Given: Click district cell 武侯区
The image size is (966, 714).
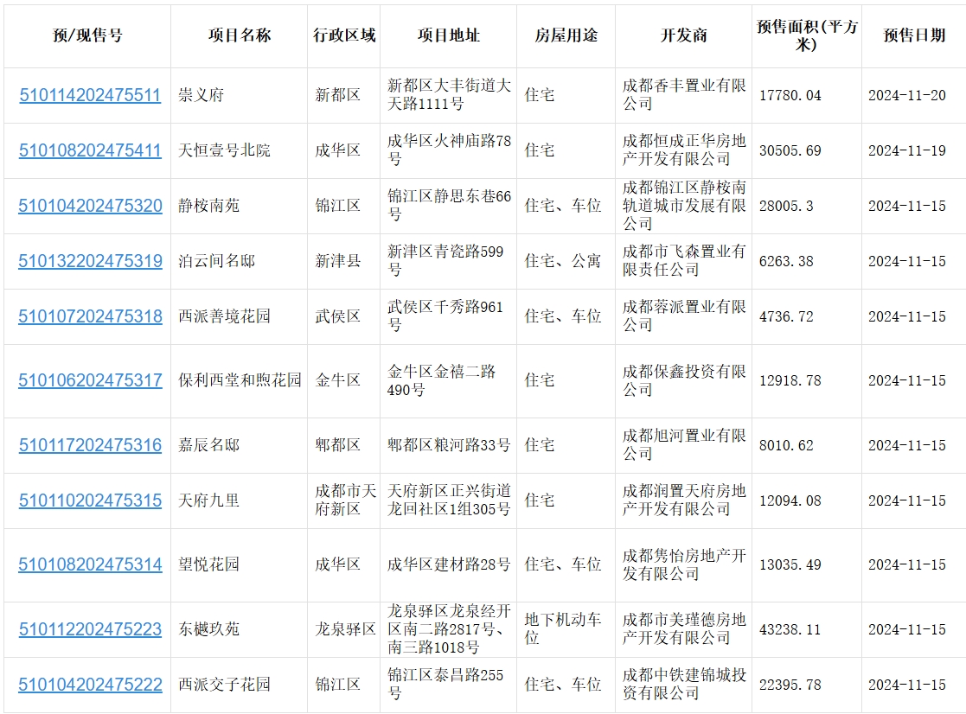Looking at the screenshot, I should (337, 317).
